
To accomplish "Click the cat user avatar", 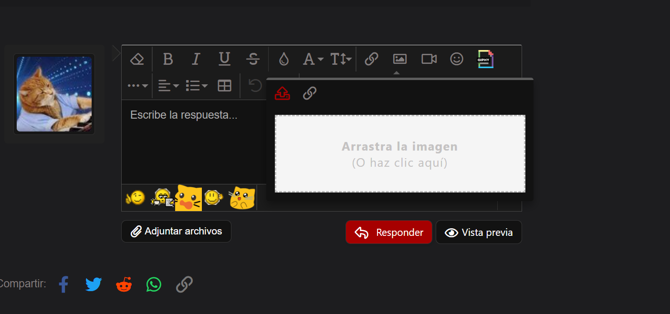I will [x=54, y=94].
